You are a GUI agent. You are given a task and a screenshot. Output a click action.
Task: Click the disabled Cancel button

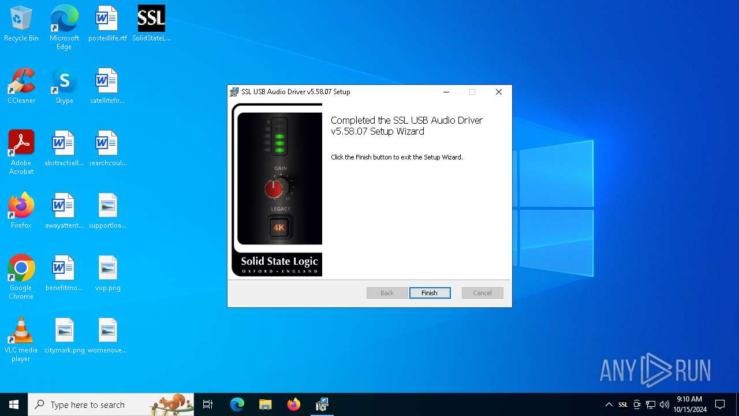(482, 293)
